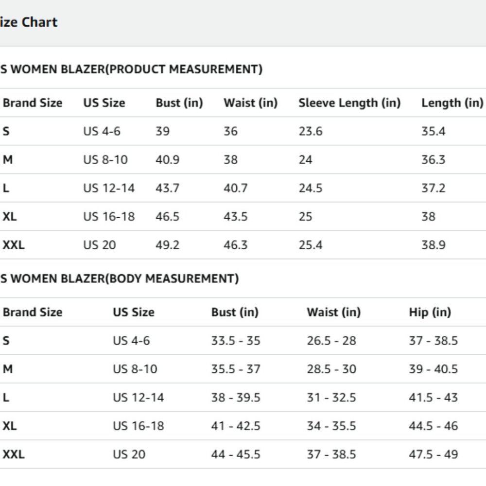Click the body bust range 33.5 - 35
486x486 pixels.
tap(236, 341)
